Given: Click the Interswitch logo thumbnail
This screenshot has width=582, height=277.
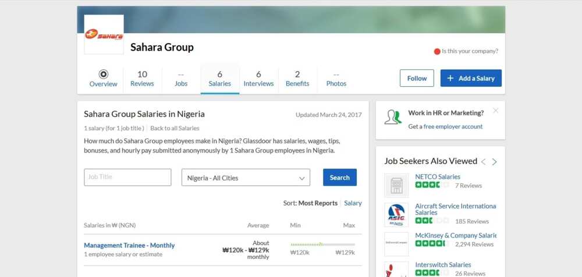Looking at the screenshot, I should [x=396, y=269].
